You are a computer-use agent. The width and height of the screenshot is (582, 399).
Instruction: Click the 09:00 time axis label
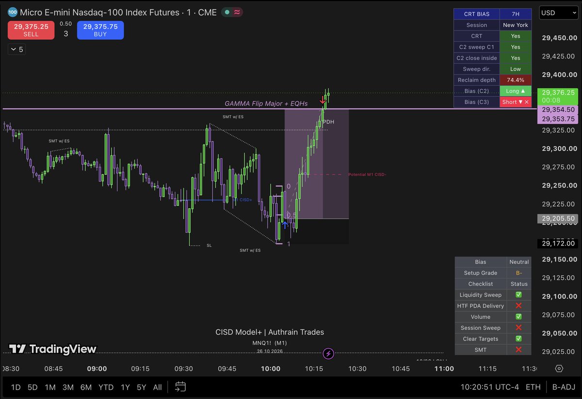(x=97, y=368)
